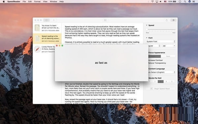Set Words Per Roll to 3
The width and height of the screenshot is (198, 124).
coord(161,81)
